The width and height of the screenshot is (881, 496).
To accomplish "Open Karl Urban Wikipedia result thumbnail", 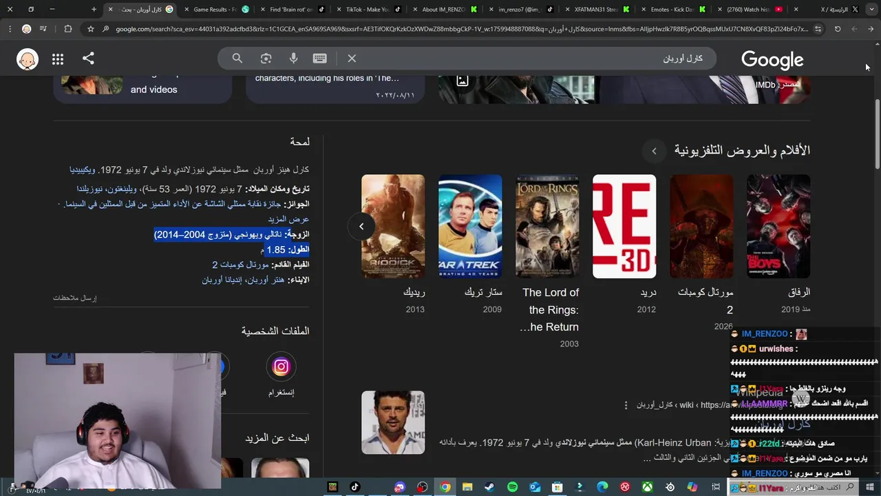I will click(393, 422).
